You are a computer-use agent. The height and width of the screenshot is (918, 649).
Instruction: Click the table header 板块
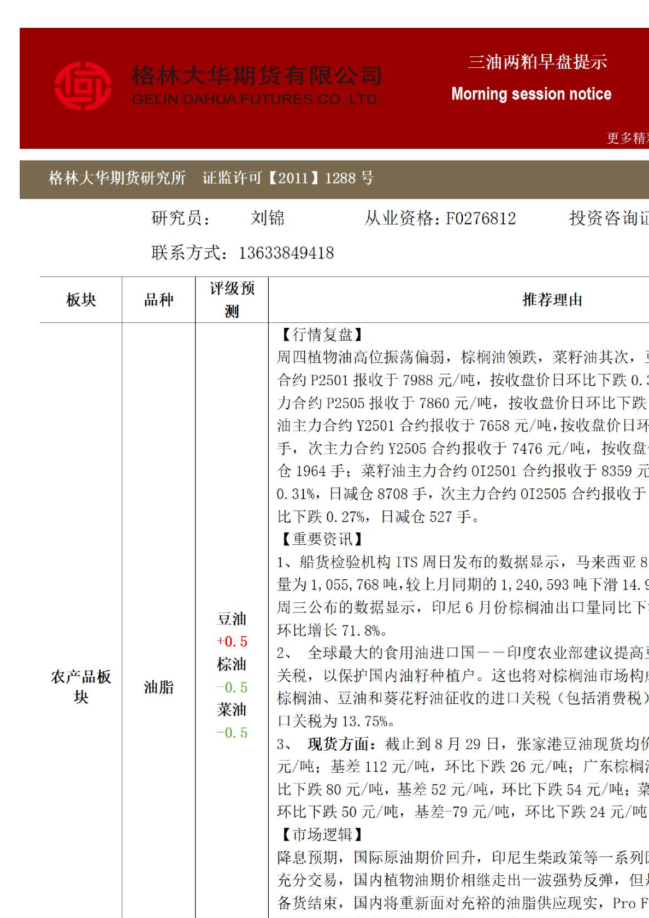[81, 300]
